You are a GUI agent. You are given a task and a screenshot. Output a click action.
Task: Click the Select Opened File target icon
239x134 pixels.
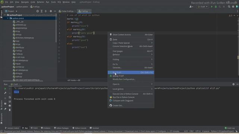pos(37,11)
